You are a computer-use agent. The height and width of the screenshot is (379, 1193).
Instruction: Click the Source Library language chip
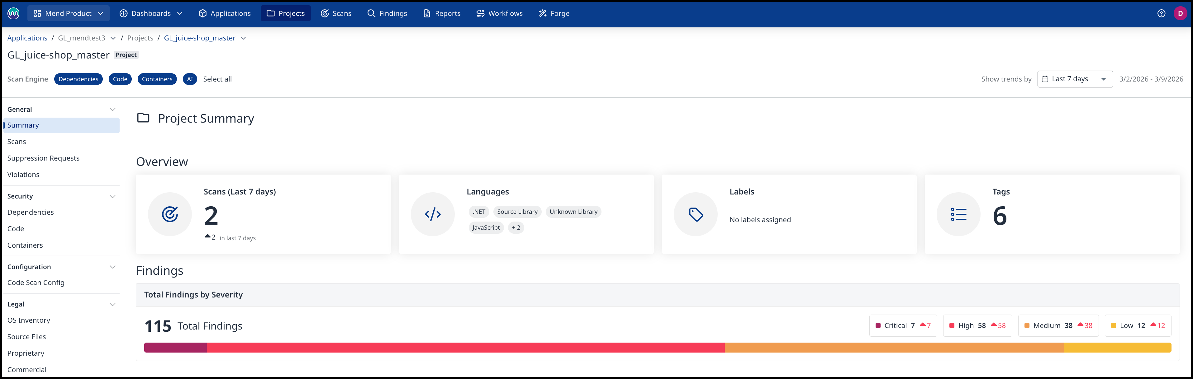pos(517,212)
